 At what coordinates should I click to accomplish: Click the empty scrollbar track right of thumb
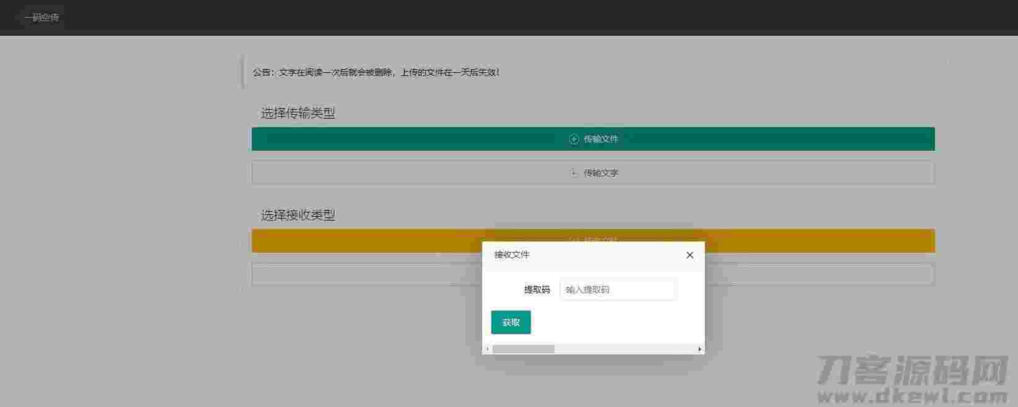tap(625, 349)
